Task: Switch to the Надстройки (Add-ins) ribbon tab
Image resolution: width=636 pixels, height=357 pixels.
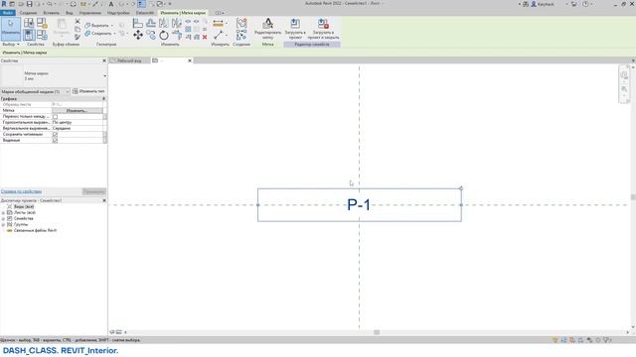Action: click(x=118, y=13)
